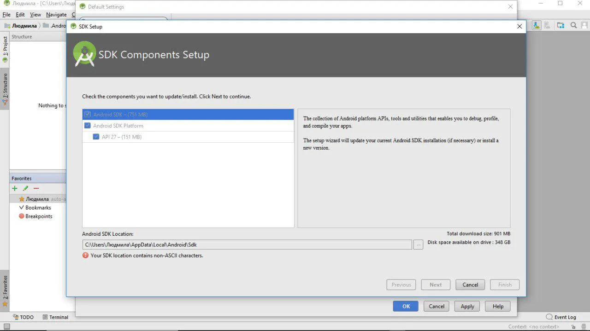Click the tool windows toggle icon in status bar
The image size is (590, 331).
pyautogui.click(x=6, y=326)
